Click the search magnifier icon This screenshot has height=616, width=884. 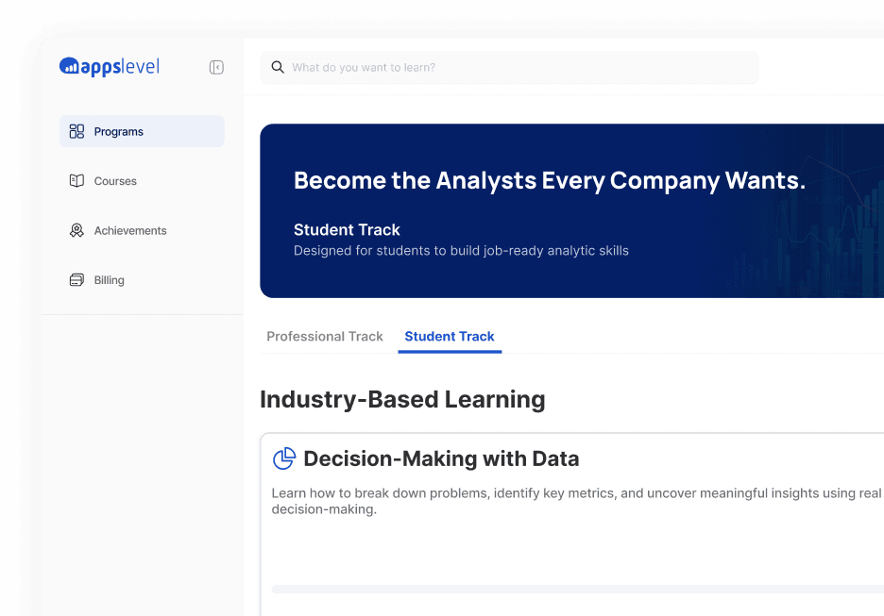[x=278, y=68]
